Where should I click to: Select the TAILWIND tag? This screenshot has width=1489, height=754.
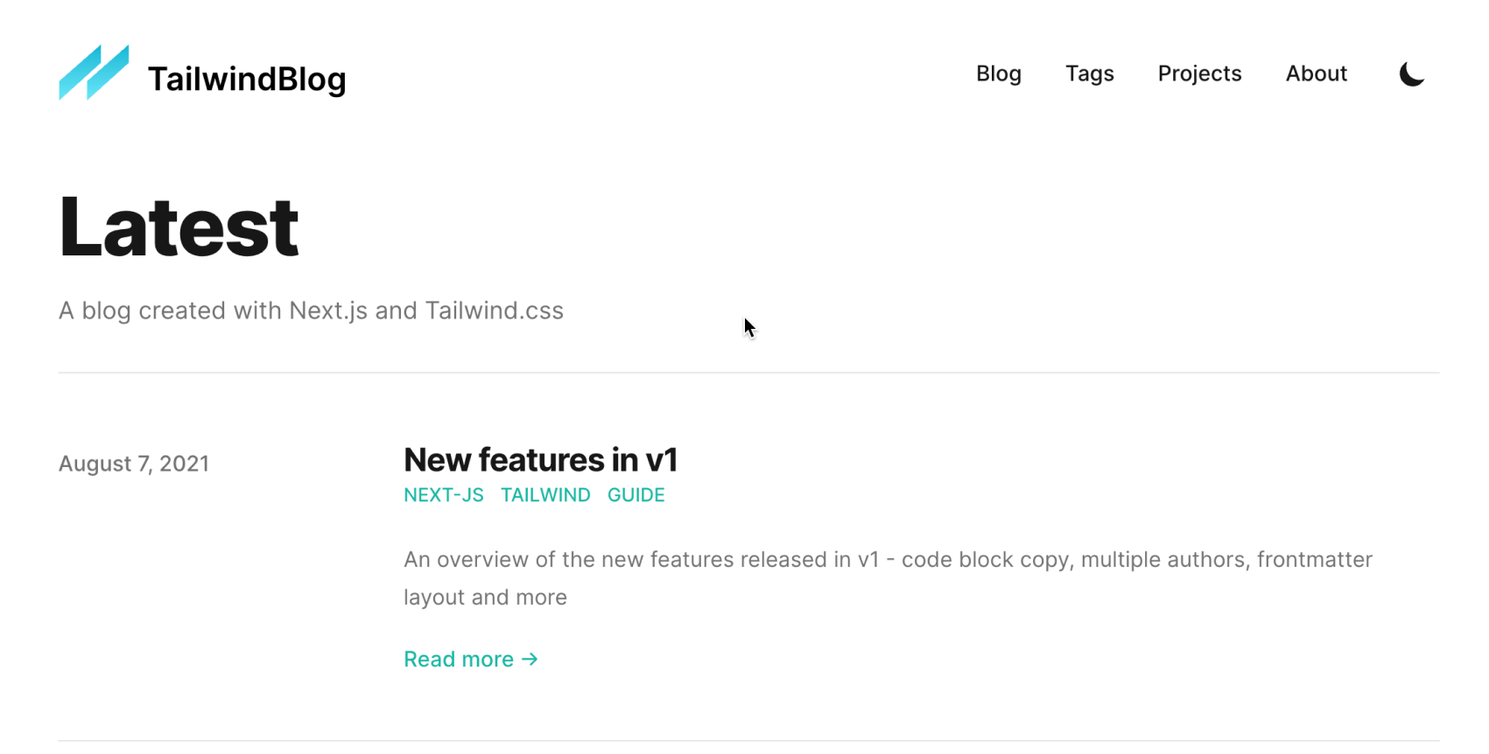coord(545,494)
